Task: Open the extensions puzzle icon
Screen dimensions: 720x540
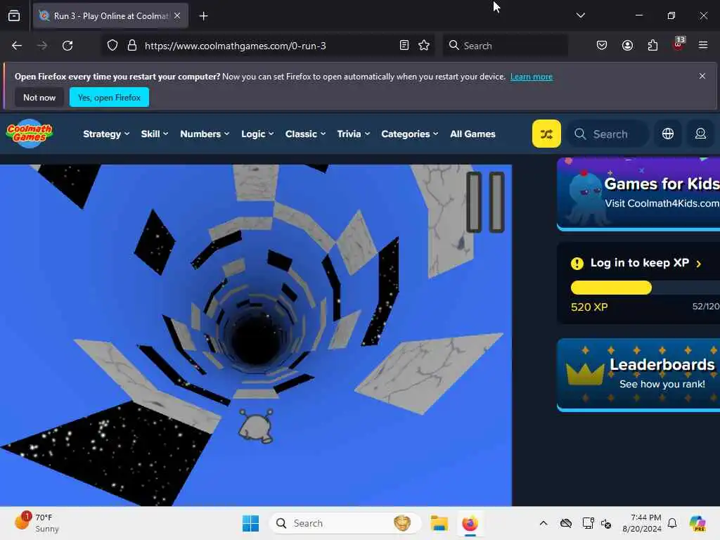Action: pos(652,46)
